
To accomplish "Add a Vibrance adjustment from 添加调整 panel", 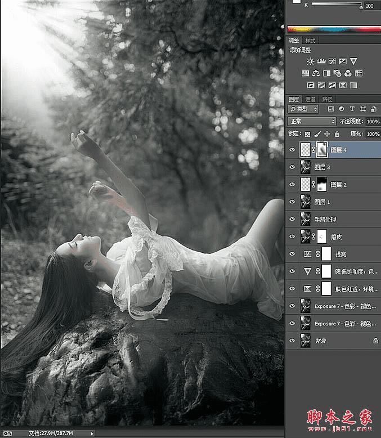I will (353, 61).
